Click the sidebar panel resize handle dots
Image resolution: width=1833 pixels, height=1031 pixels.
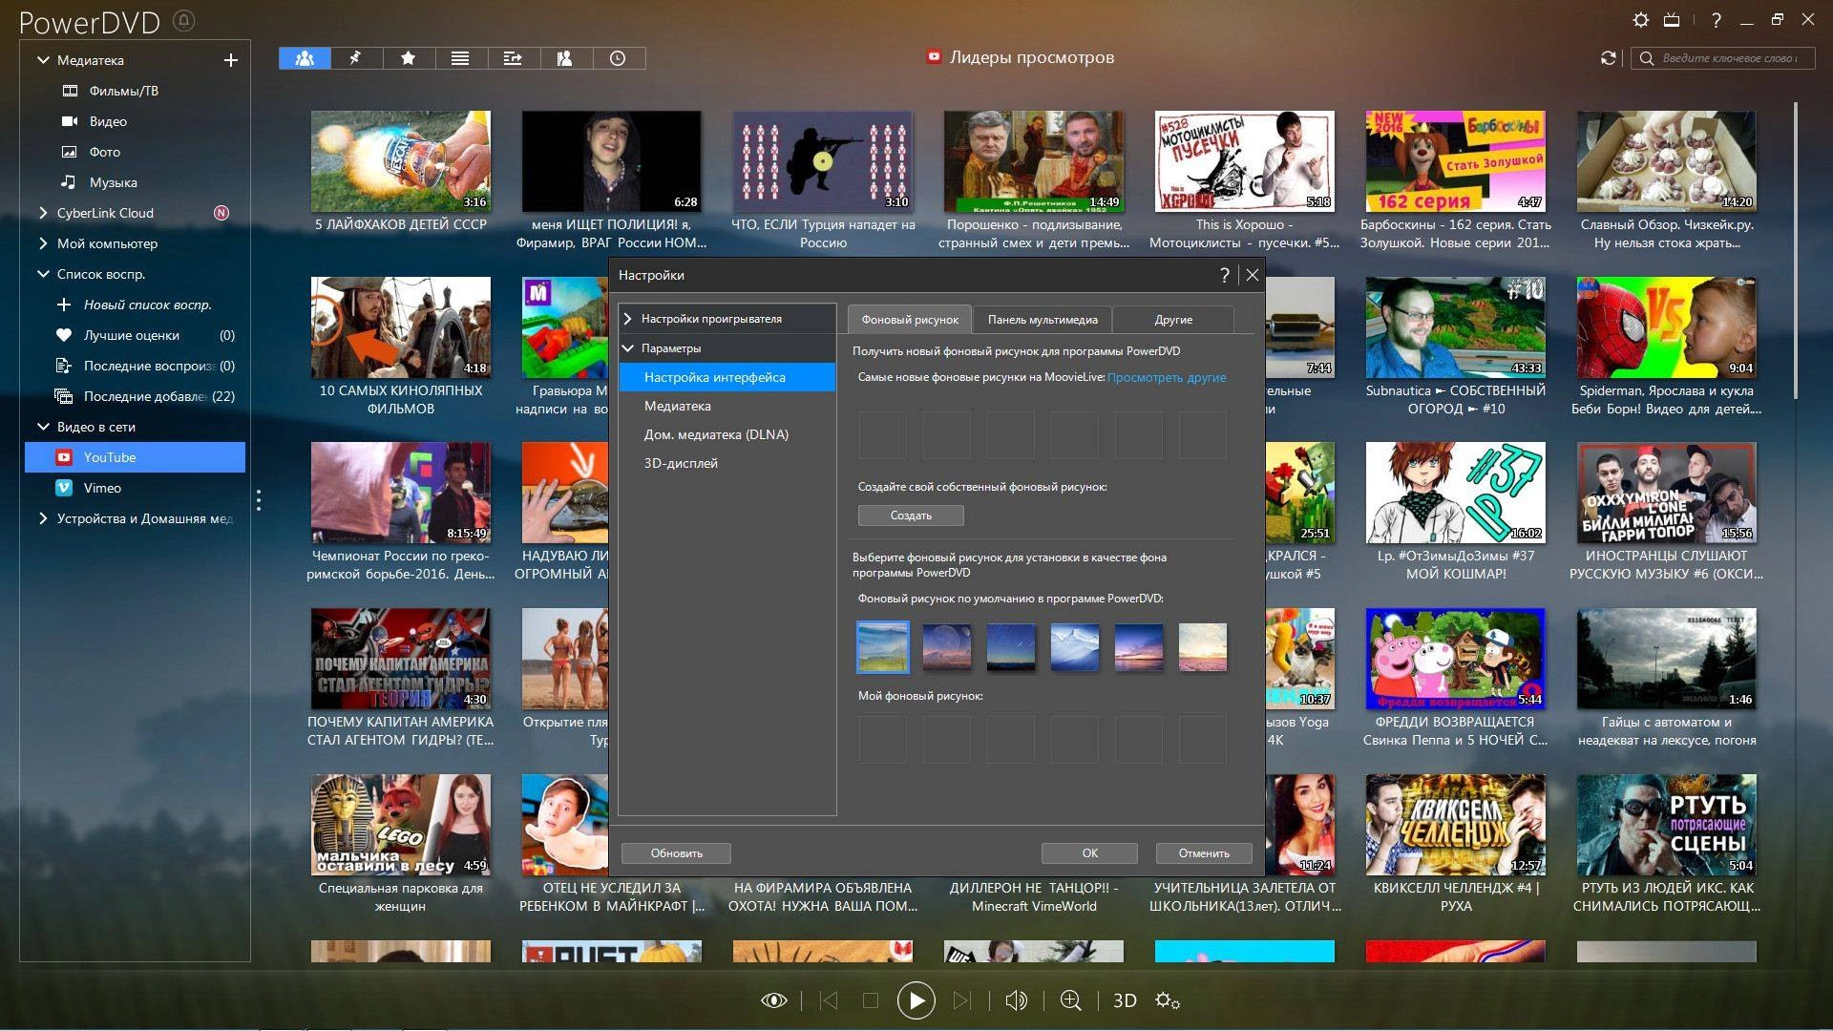point(258,500)
